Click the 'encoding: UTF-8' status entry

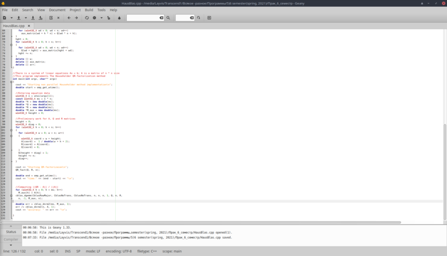118,251
